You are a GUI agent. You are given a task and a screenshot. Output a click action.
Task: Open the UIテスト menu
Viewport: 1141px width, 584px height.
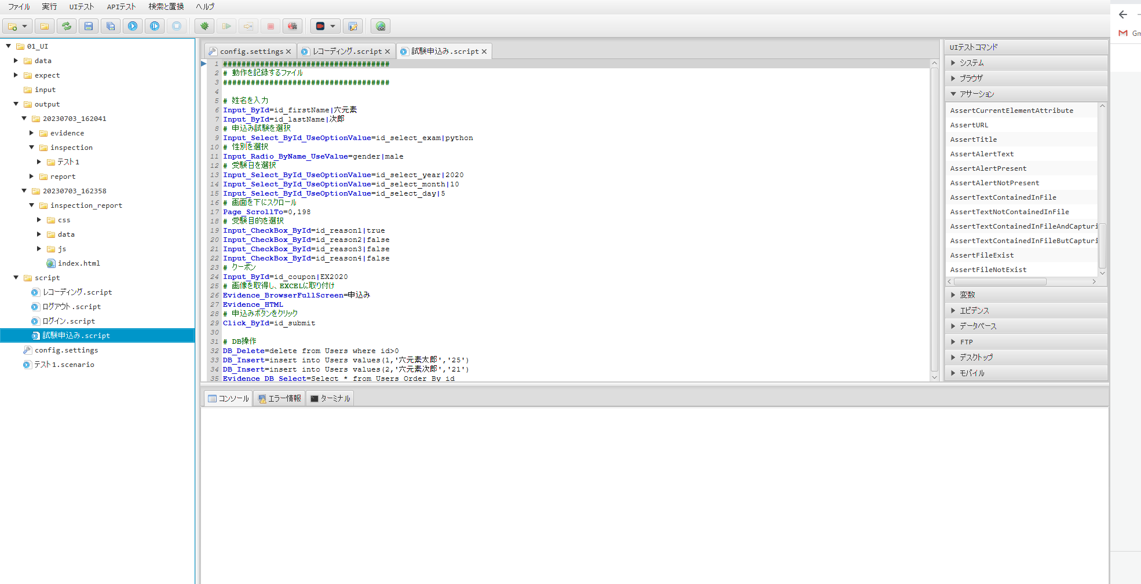82,6
